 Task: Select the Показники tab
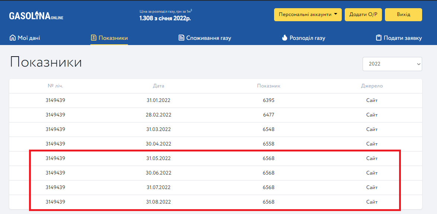click(109, 38)
